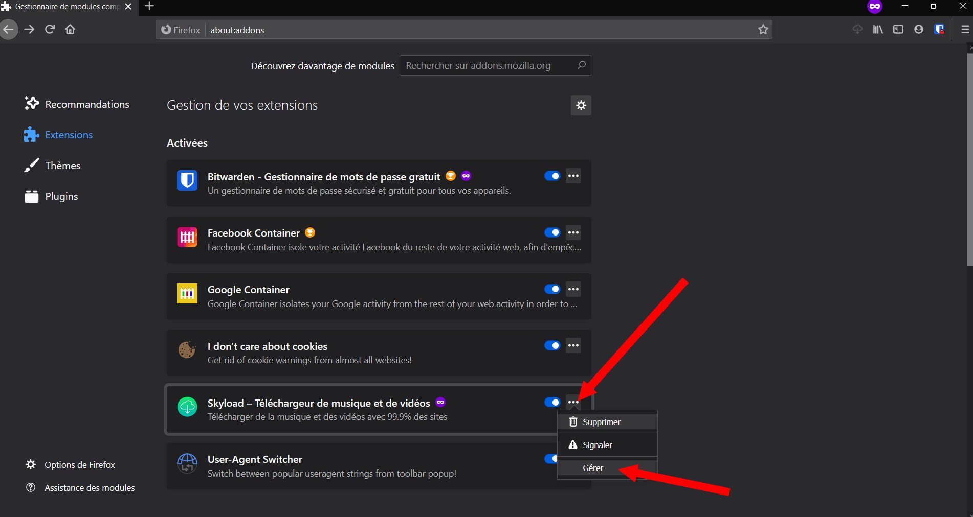Open the extensions tools gear menu
This screenshot has width=973, height=517.
coord(581,105)
